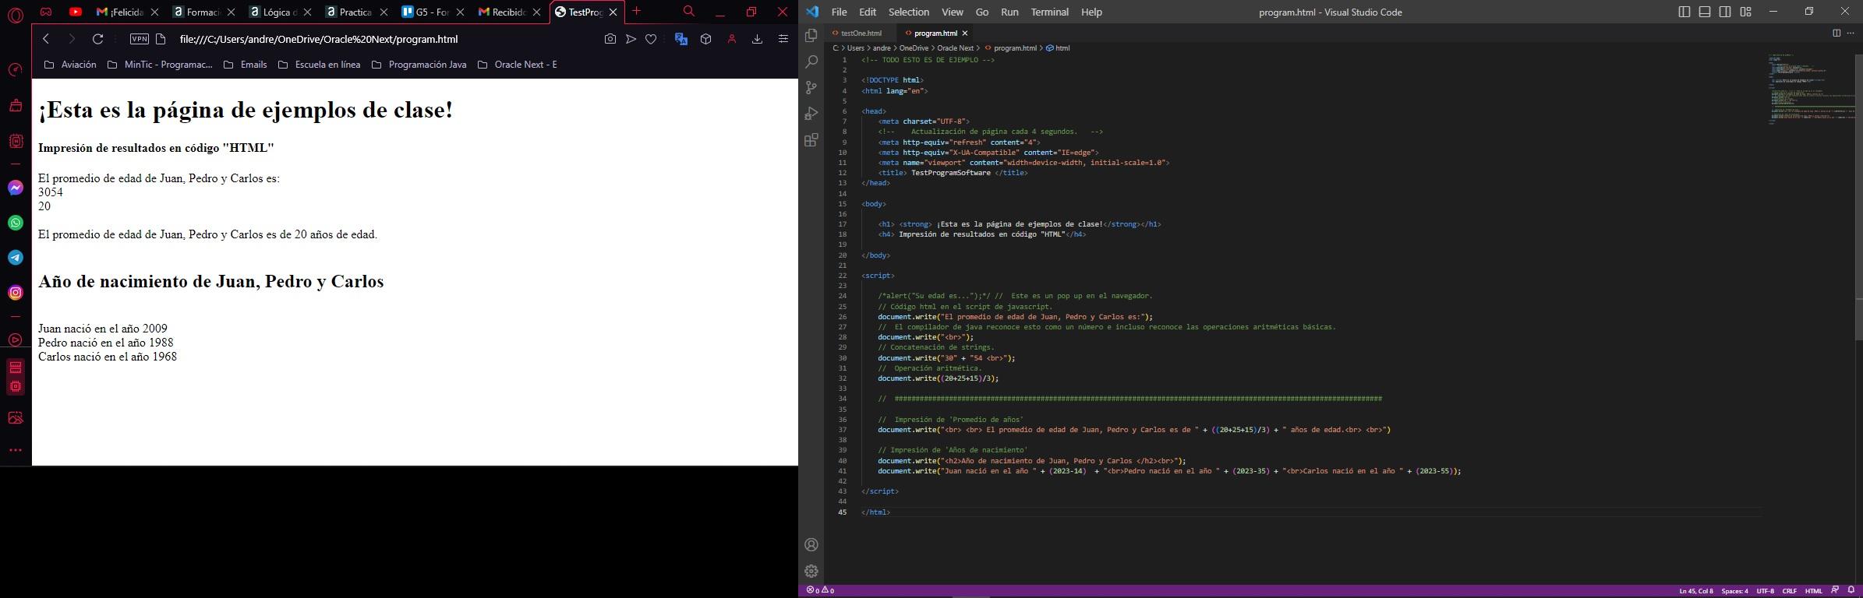This screenshot has height=598, width=1863.
Task: Open the Oracle Next bookmarks folder
Action: click(x=518, y=65)
